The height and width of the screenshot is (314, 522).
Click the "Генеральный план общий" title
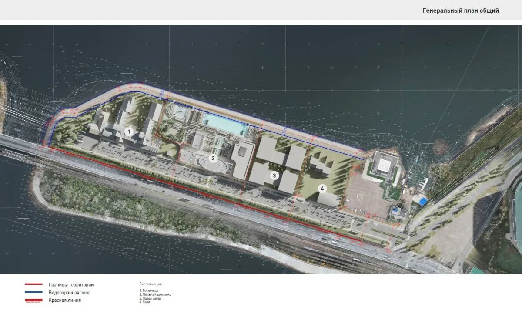click(x=461, y=10)
